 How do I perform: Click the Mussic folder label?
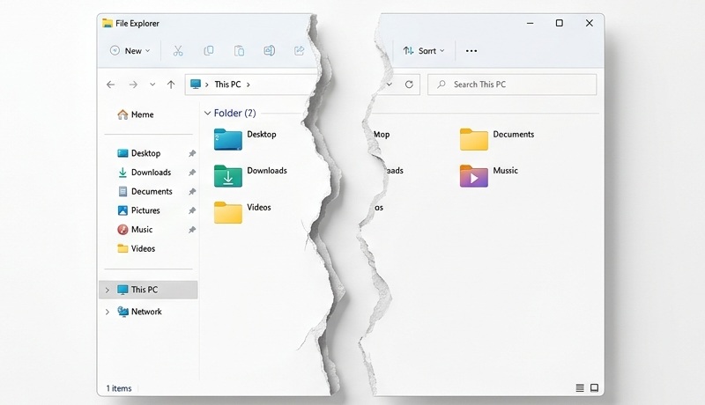(x=505, y=171)
